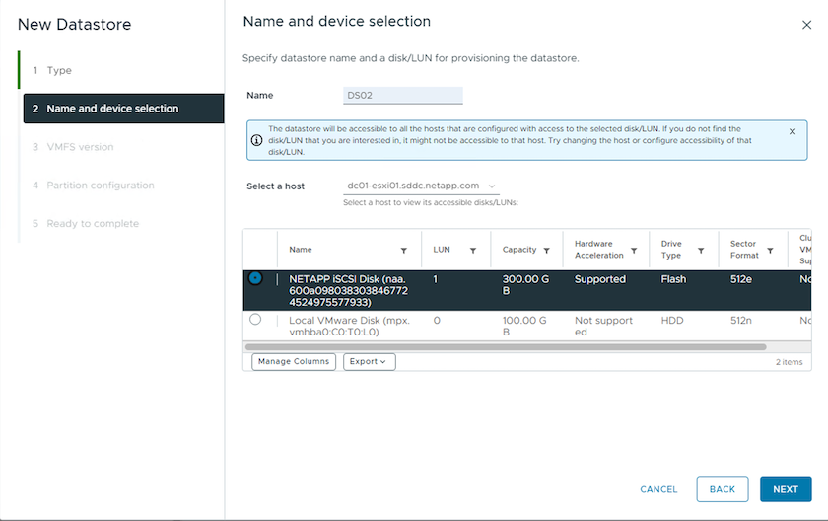Close the New Datastore dialog
The height and width of the screenshot is (521, 828).
click(x=807, y=24)
